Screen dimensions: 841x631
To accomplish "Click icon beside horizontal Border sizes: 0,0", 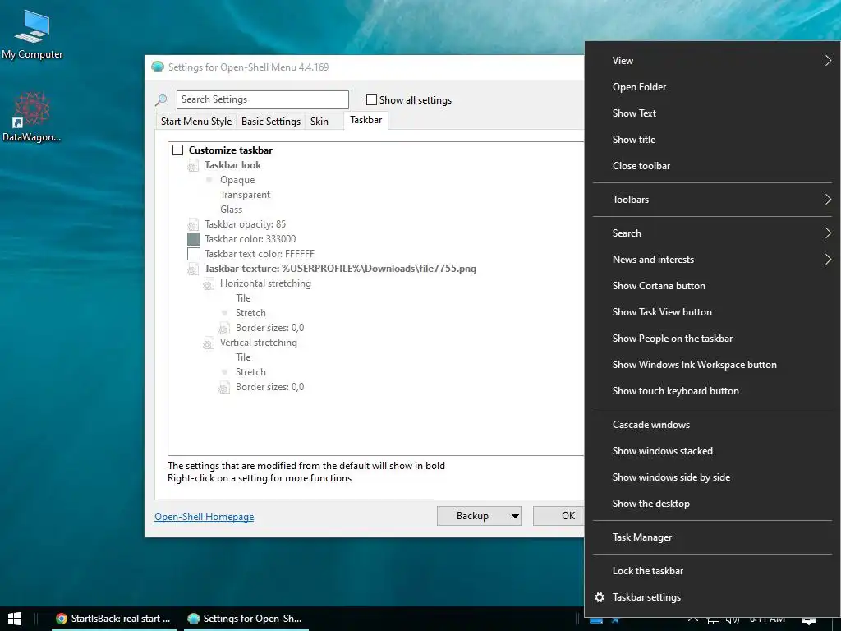I will coord(224,329).
